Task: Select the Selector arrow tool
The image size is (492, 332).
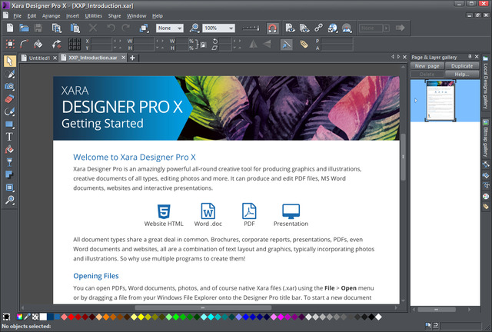Action: coord(9,61)
